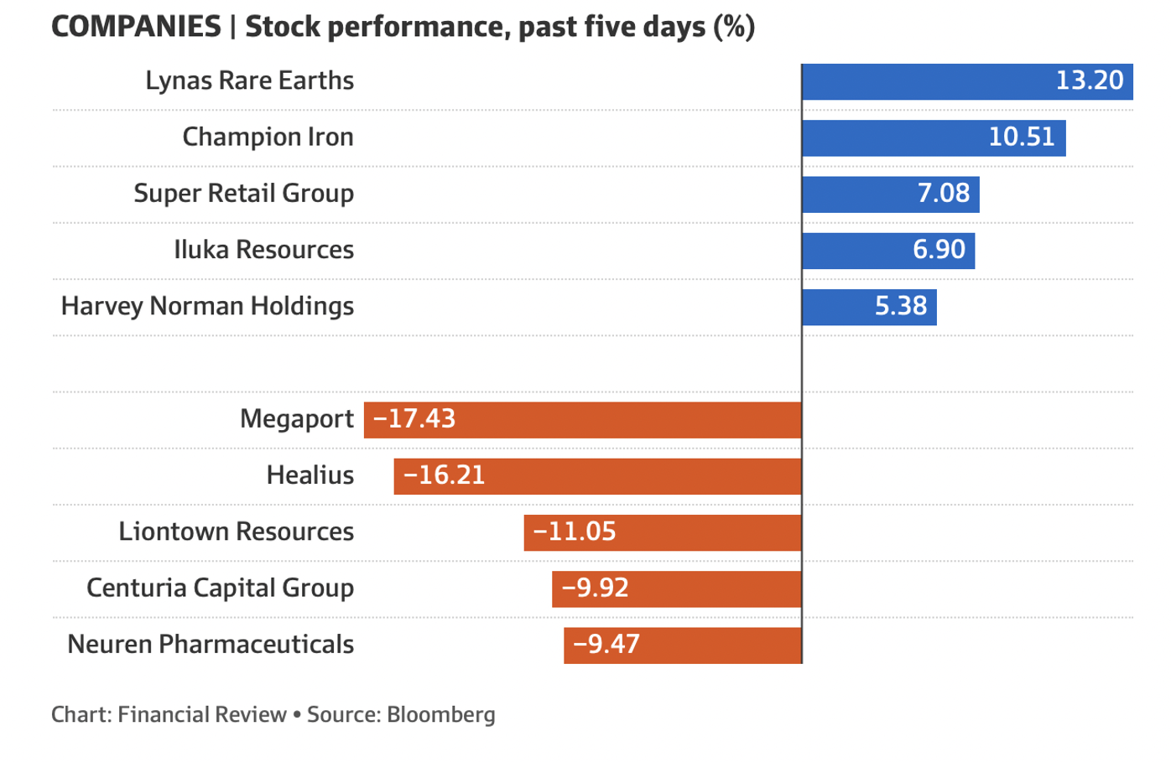Screen dimensions: 1171x778
Task: Select the Champion Iron 10.51 bar
Action: pos(933,137)
